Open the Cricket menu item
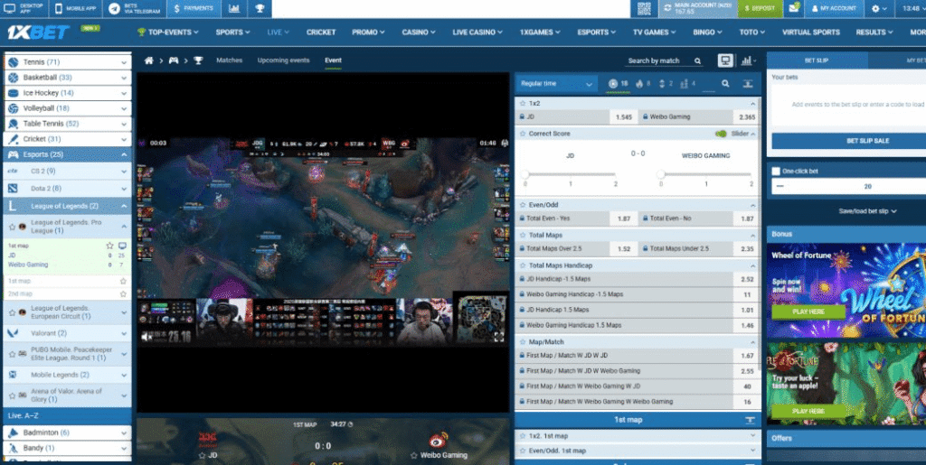The image size is (926, 465). (x=321, y=33)
